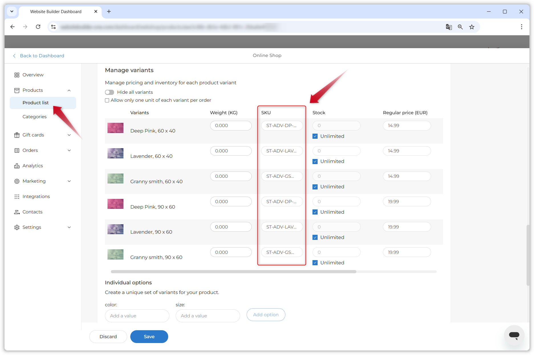Image resolution: width=534 pixels, height=355 pixels.
Task: Click the Orders list icon
Action: tap(17, 150)
